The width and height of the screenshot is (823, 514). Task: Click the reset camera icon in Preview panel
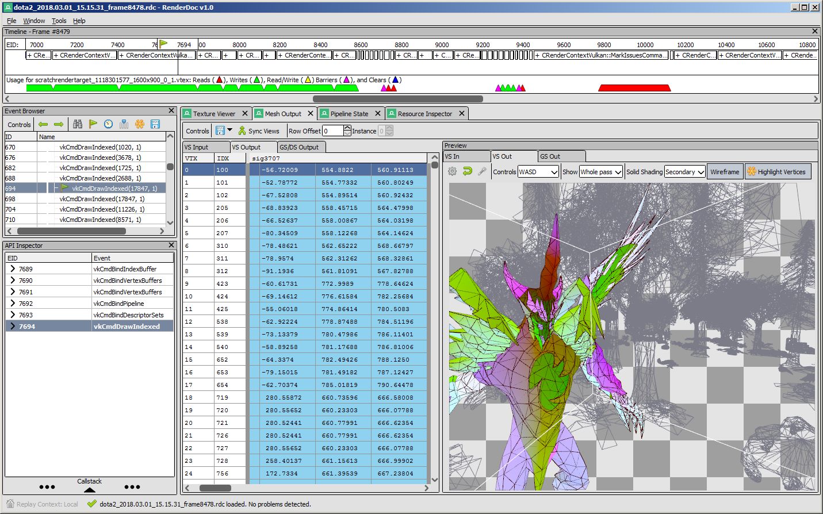pyautogui.click(x=467, y=171)
